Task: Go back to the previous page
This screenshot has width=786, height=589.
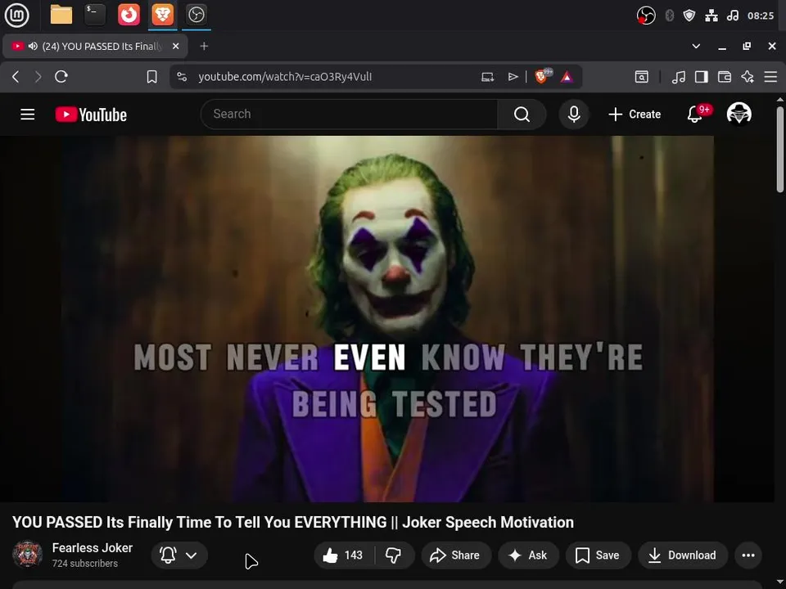Action: tap(16, 77)
